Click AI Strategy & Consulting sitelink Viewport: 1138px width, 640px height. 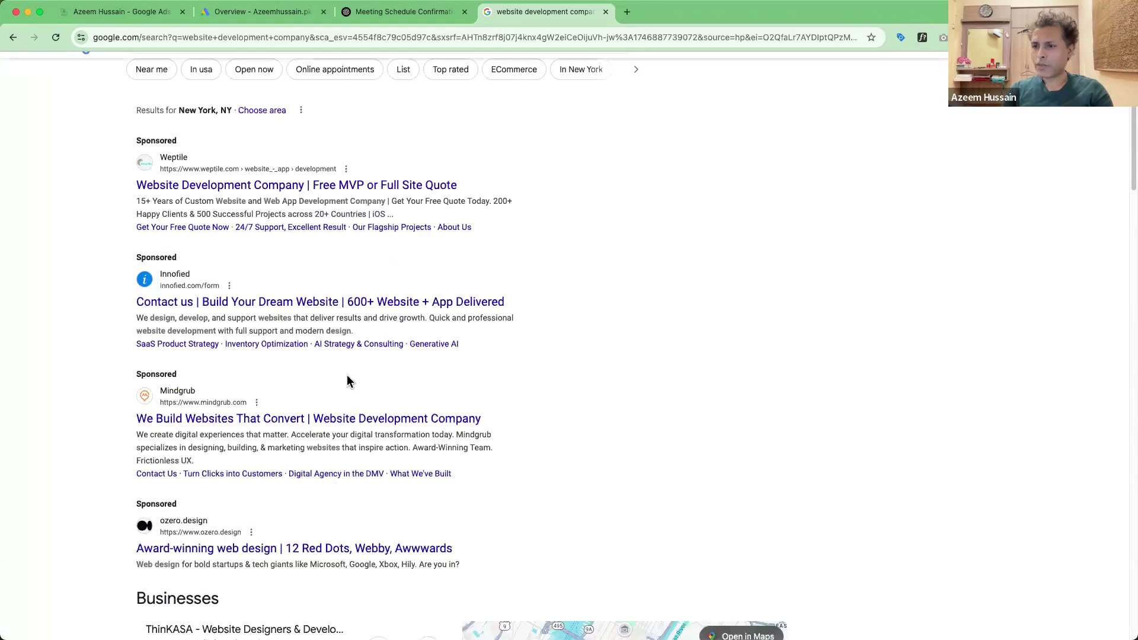(x=359, y=344)
